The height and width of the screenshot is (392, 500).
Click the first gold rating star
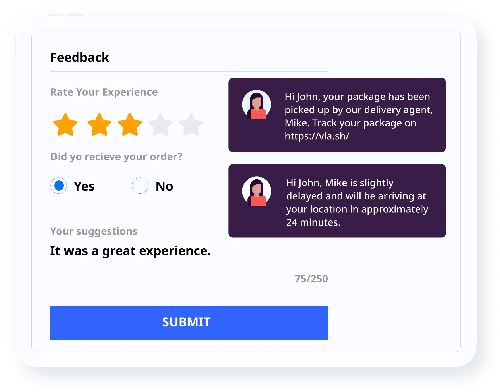pyautogui.click(x=65, y=125)
